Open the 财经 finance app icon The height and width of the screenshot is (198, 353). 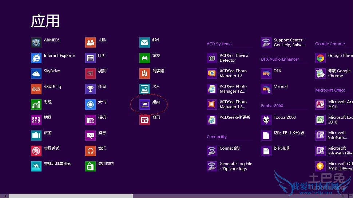tap(36, 105)
